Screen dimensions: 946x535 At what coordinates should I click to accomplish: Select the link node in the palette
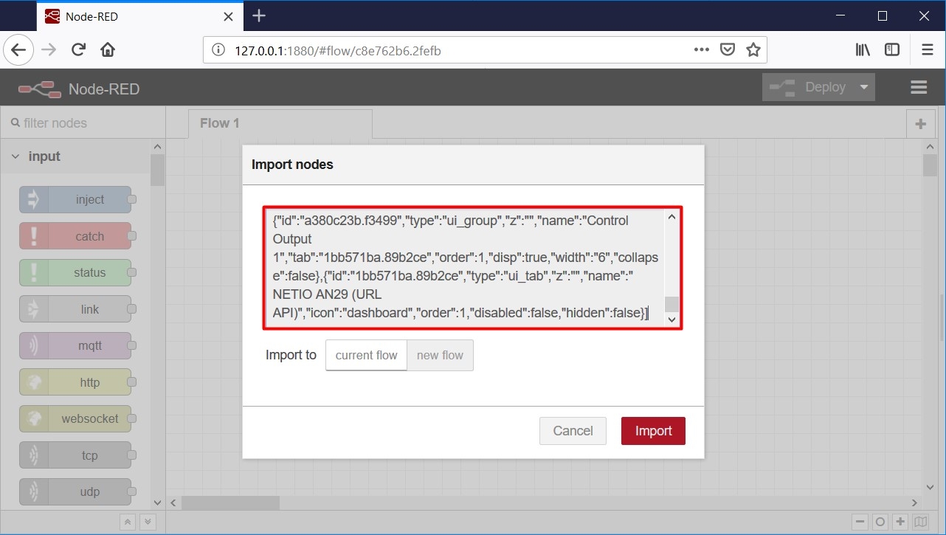click(x=75, y=309)
